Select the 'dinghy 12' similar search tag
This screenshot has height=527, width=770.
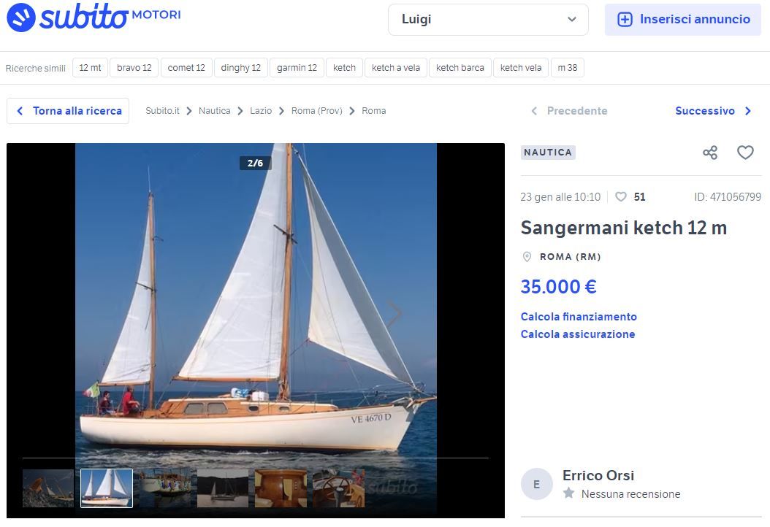(240, 68)
